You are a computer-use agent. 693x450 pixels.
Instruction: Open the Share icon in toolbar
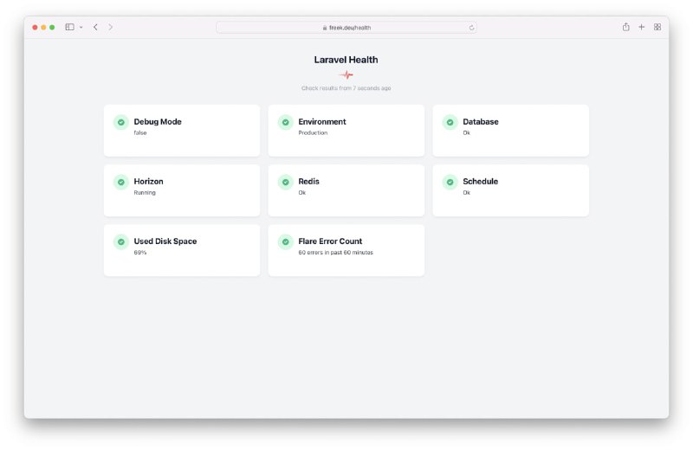(625, 27)
